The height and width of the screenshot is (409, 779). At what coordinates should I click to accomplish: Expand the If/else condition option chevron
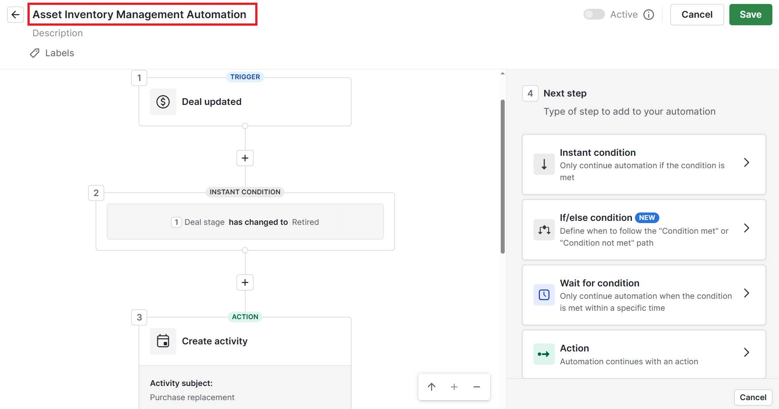pyautogui.click(x=747, y=228)
